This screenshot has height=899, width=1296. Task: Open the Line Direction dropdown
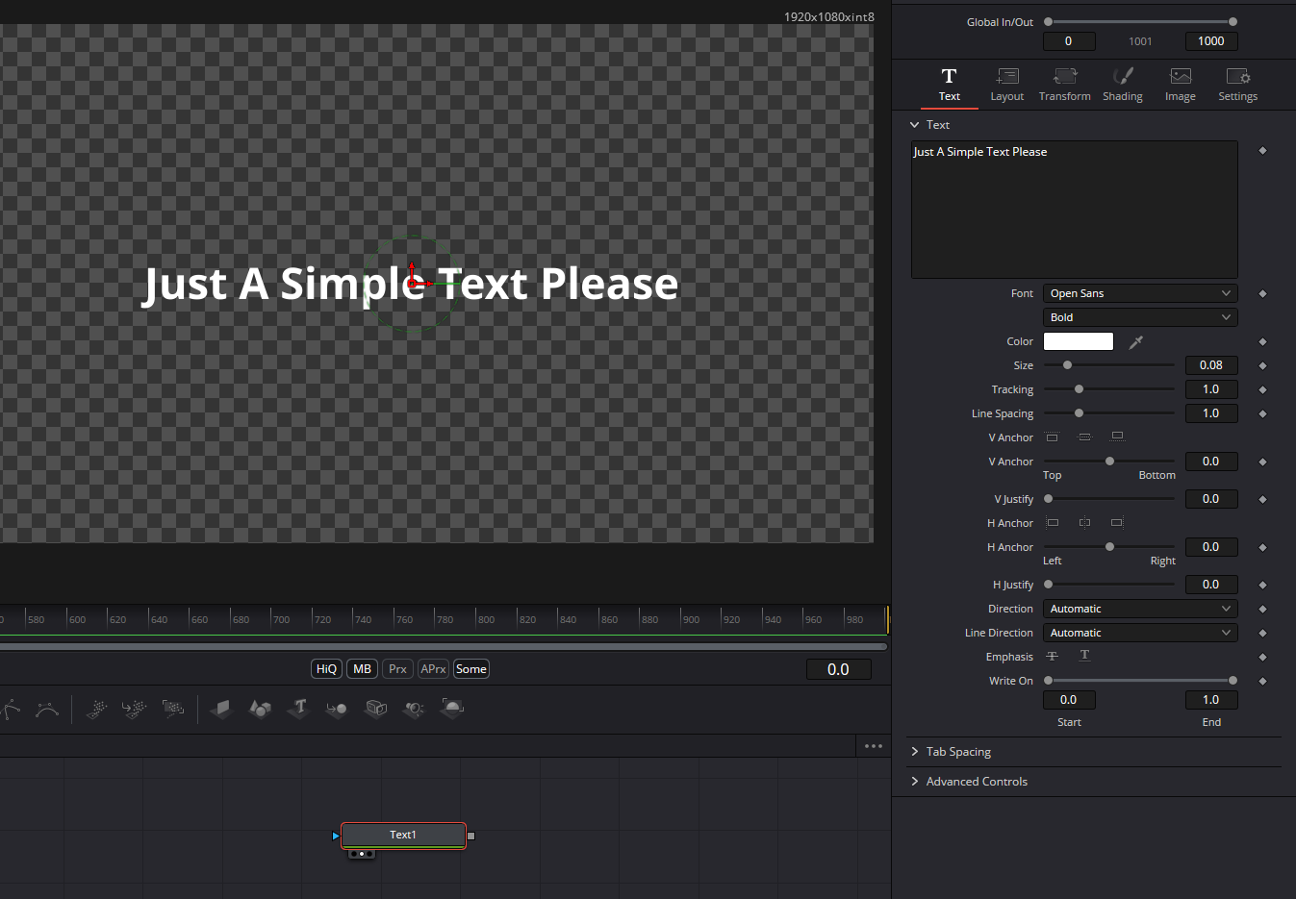point(1140,633)
